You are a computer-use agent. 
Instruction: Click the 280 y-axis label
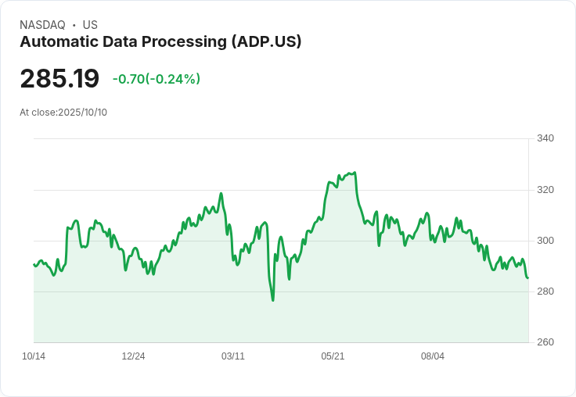click(545, 291)
